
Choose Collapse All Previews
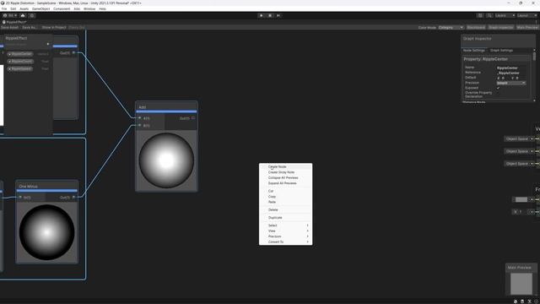(285, 177)
